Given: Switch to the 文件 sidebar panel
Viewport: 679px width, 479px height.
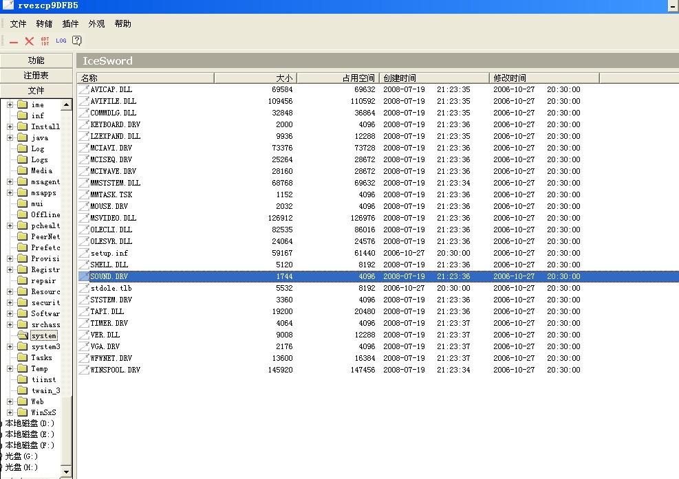Looking at the screenshot, I should tap(36, 91).
